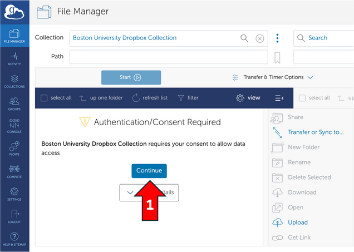Click the New Folder option
This screenshot has height=252, width=354.
click(x=296, y=147)
